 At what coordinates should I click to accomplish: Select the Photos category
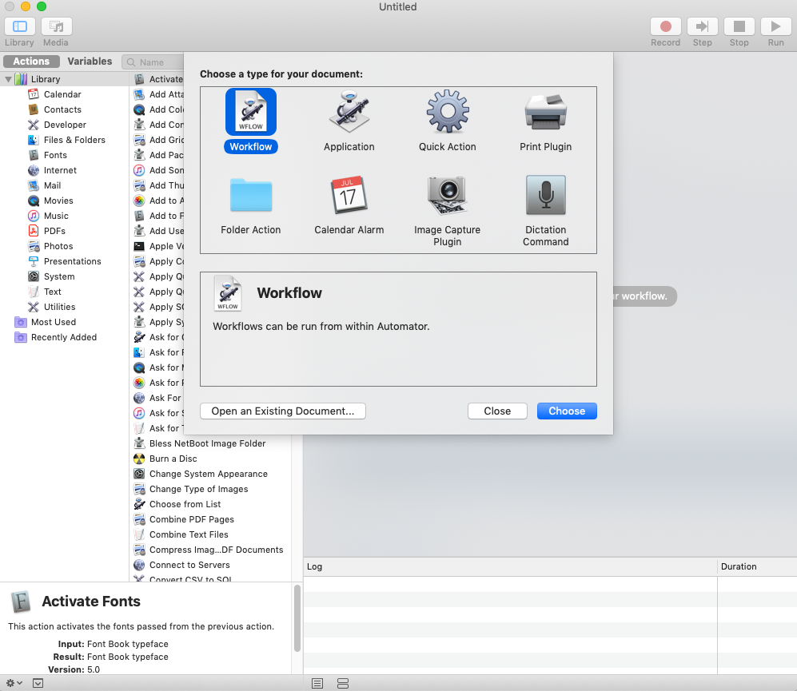(x=58, y=246)
